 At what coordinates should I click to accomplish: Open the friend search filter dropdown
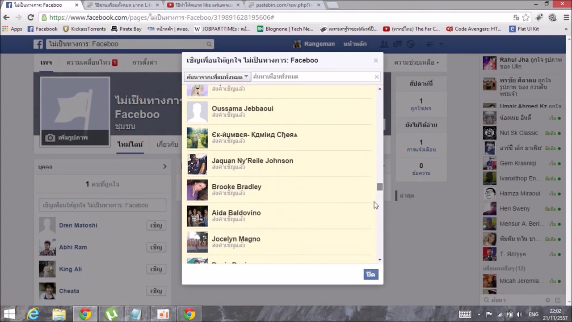(x=217, y=77)
